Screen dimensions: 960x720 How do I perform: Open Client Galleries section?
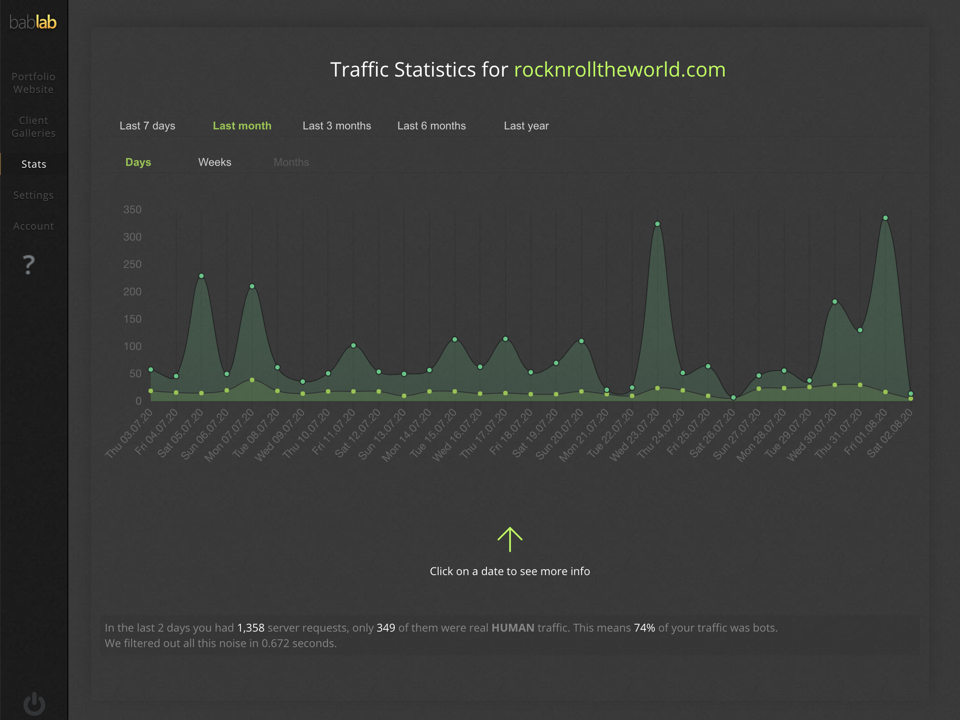click(33, 127)
